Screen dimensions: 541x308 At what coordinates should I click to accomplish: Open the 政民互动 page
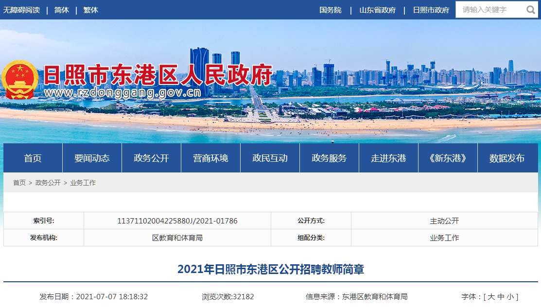click(x=269, y=157)
